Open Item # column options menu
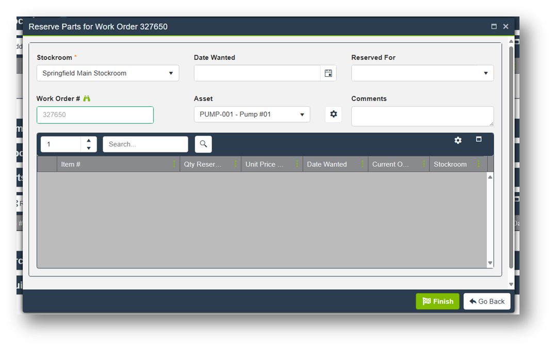 (174, 164)
